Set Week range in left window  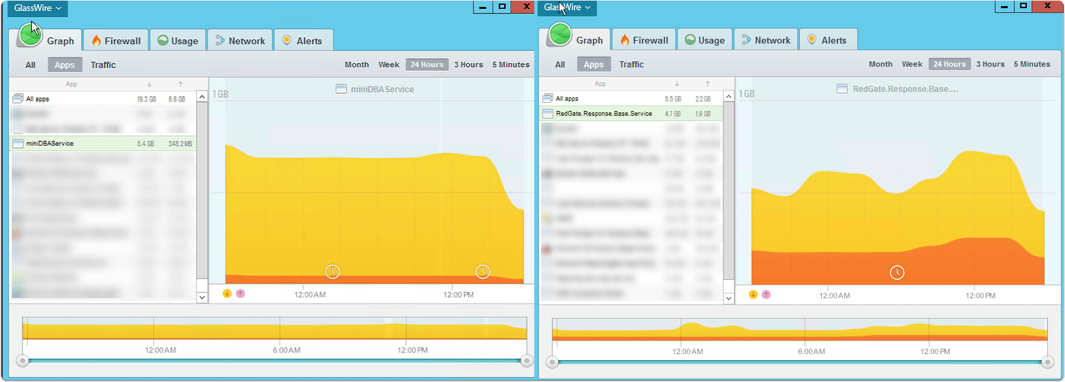tap(389, 65)
